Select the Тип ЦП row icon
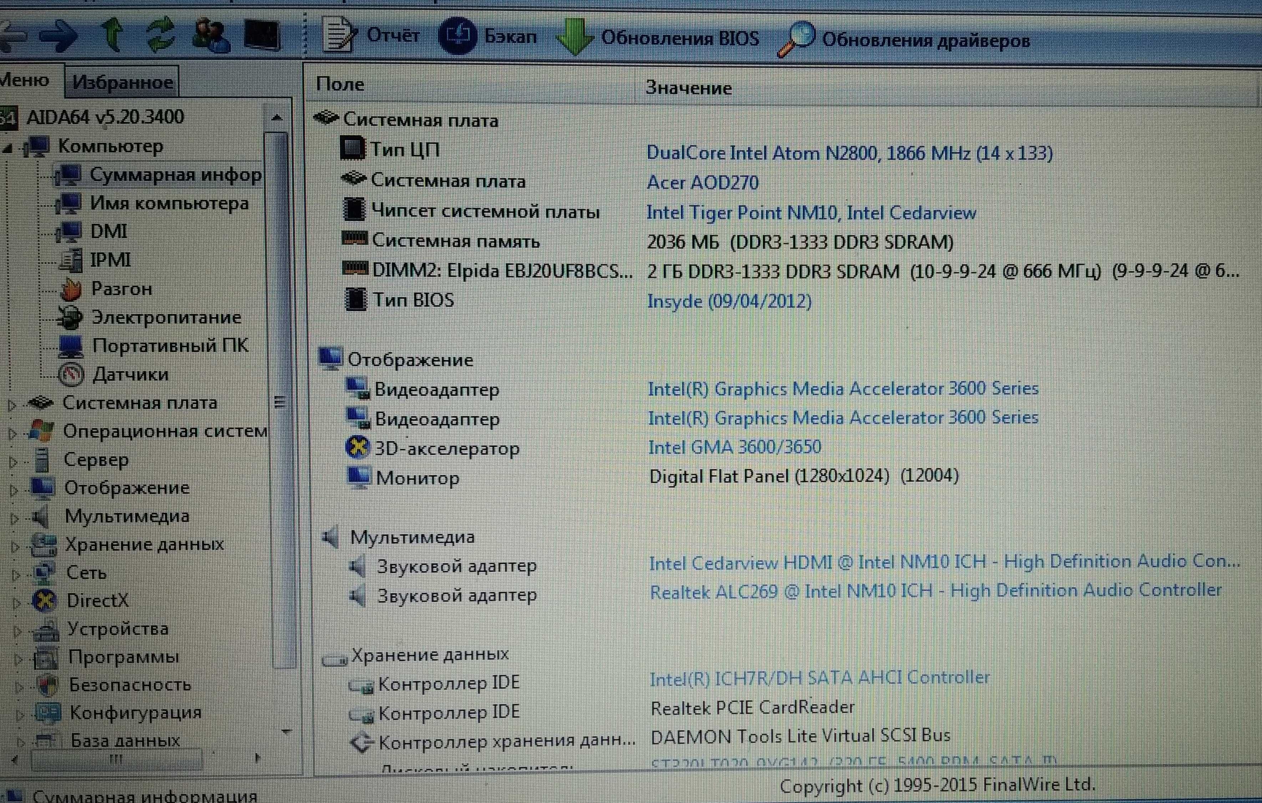Viewport: 1262px width, 803px height. [353, 148]
